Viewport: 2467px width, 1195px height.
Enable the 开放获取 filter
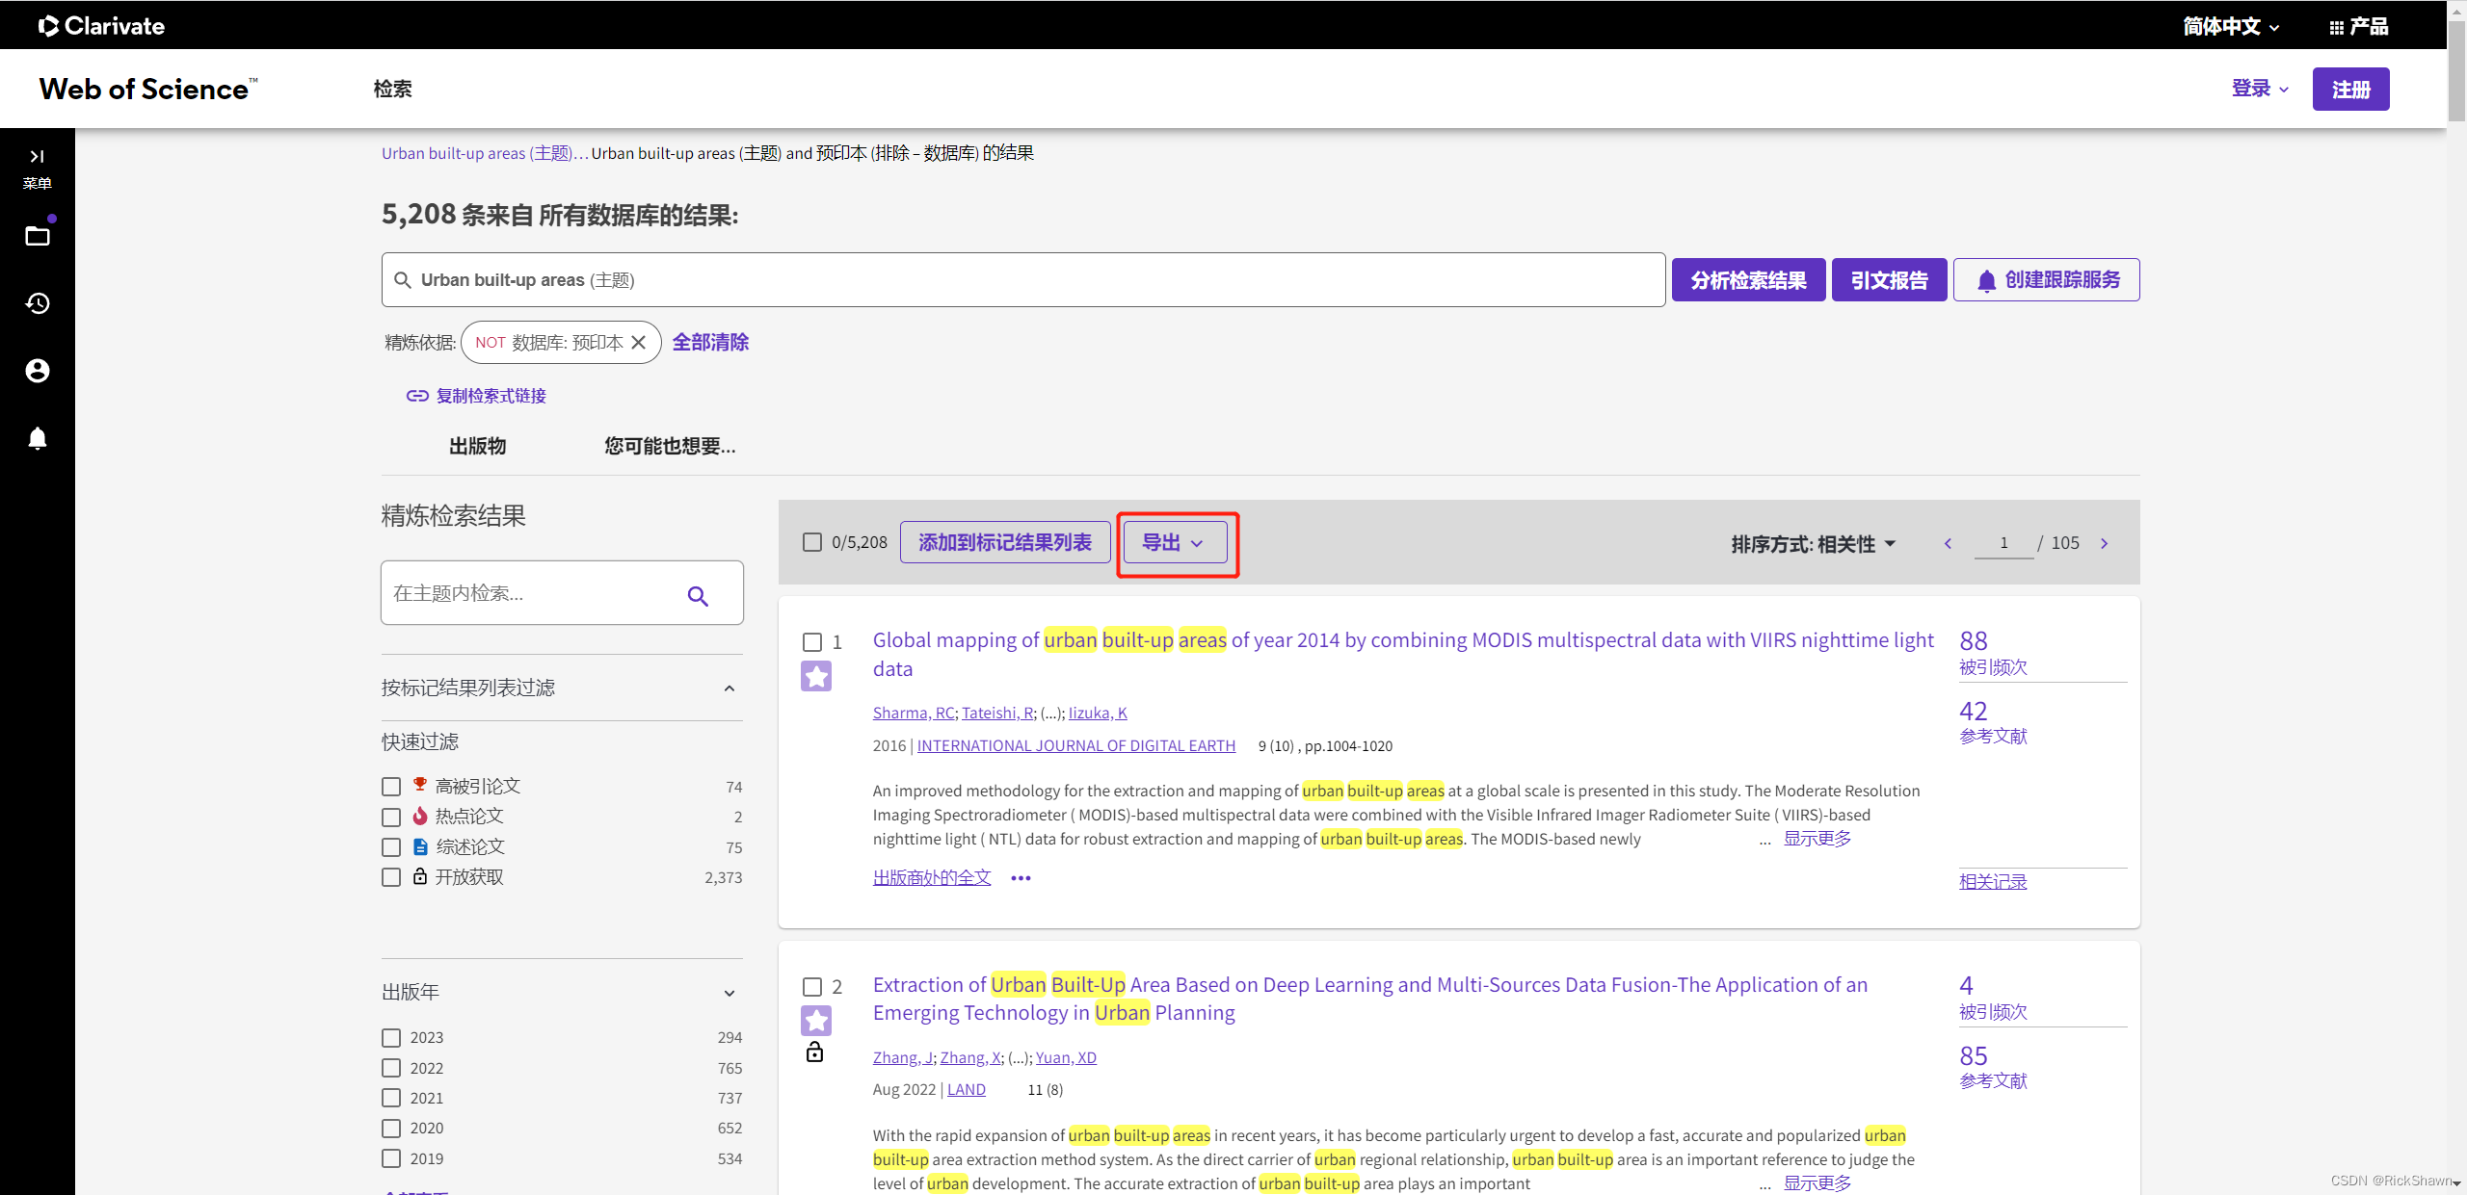point(391,877)
